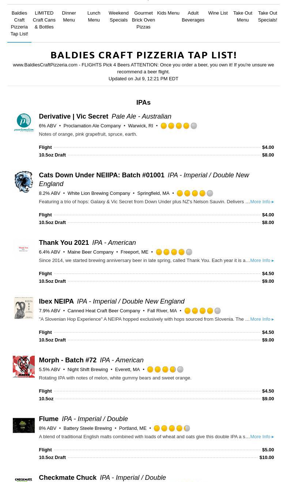Open the Dinner Menu tab

click(69, 16)
